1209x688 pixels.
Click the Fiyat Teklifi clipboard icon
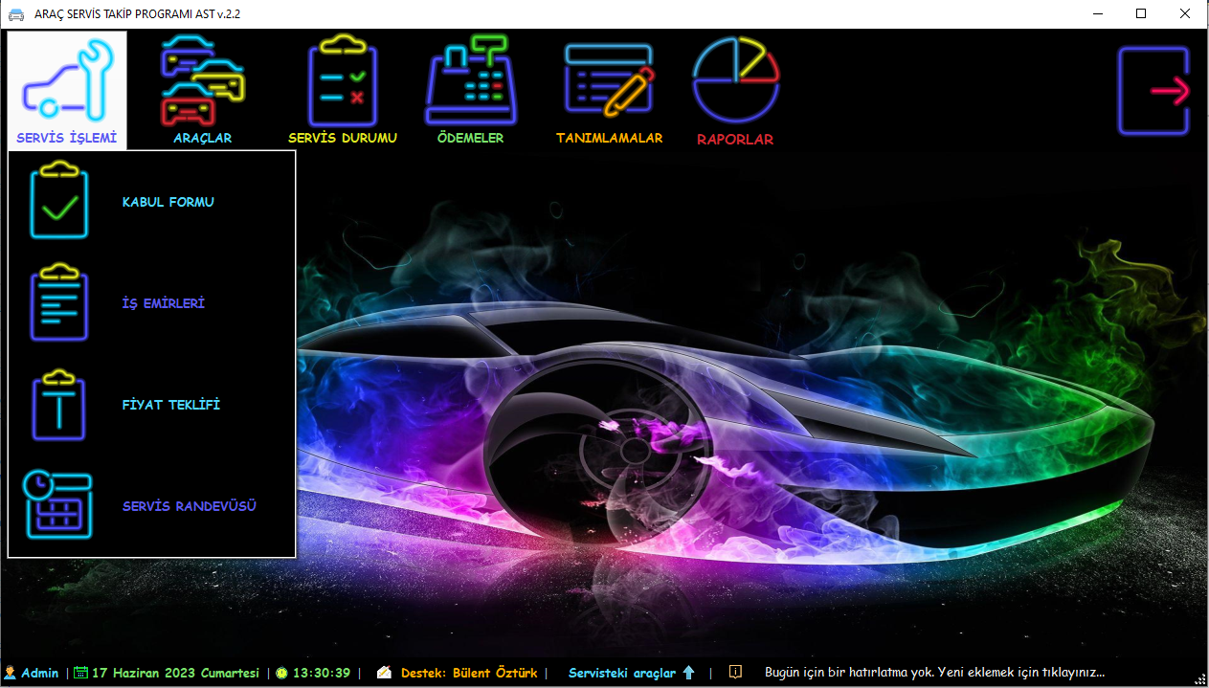coord(59,405)
